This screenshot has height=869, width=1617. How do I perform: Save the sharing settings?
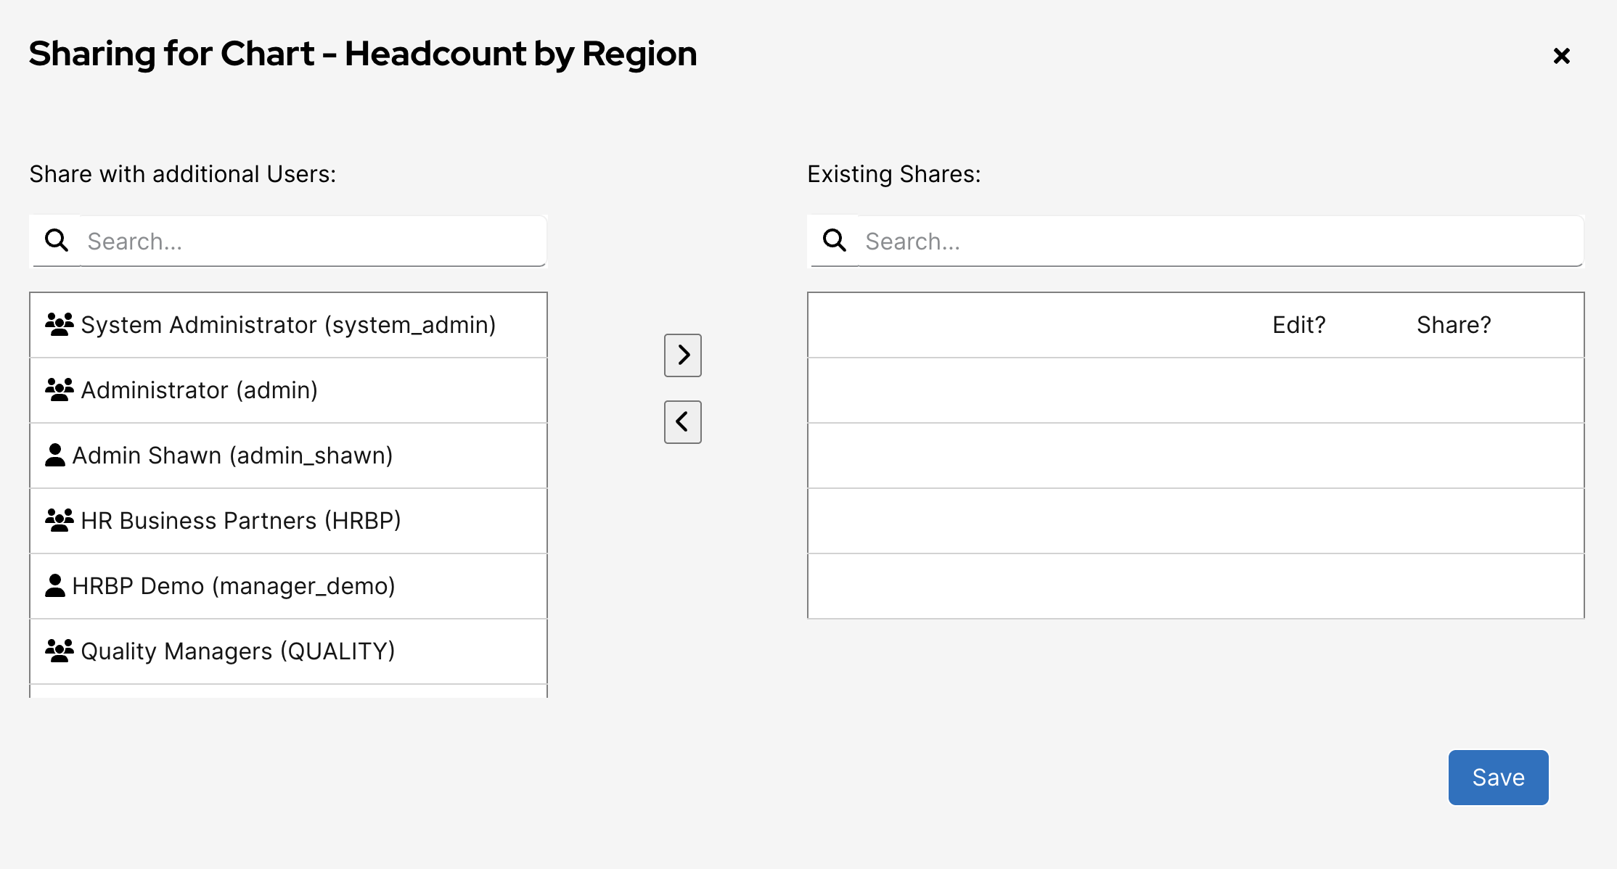[1498, 778]
